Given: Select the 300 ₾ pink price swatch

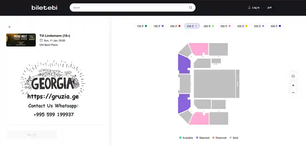Looking at the screenshot, I should 229,26.
